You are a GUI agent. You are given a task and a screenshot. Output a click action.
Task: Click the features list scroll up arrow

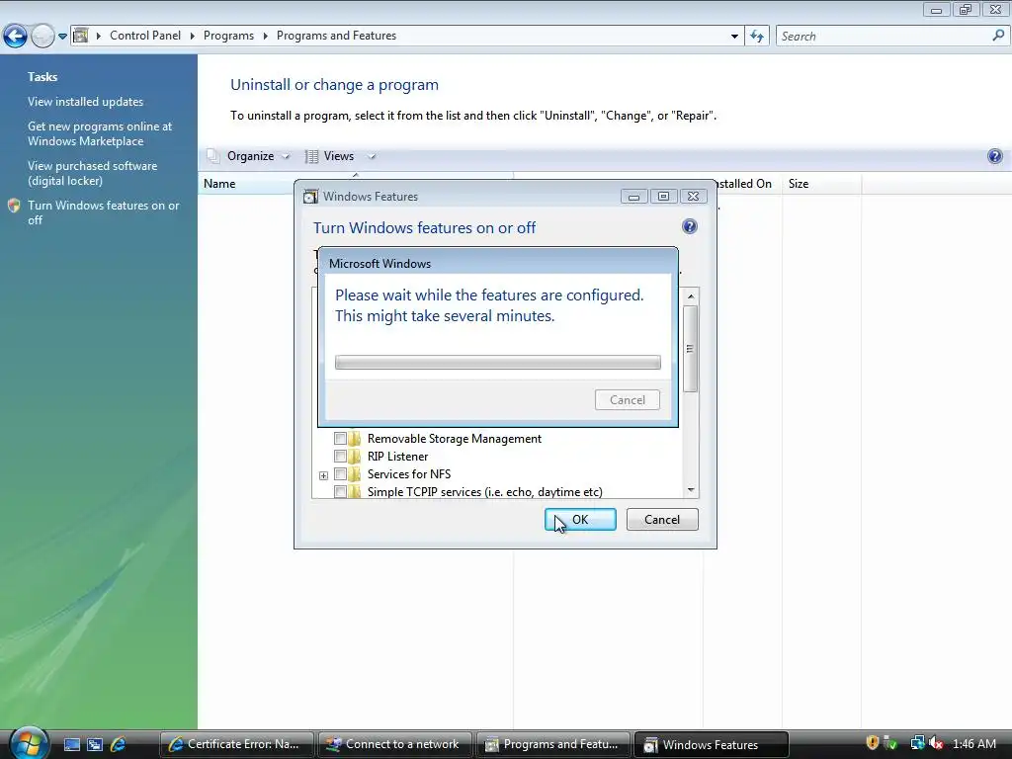click(x=691, y=296)
